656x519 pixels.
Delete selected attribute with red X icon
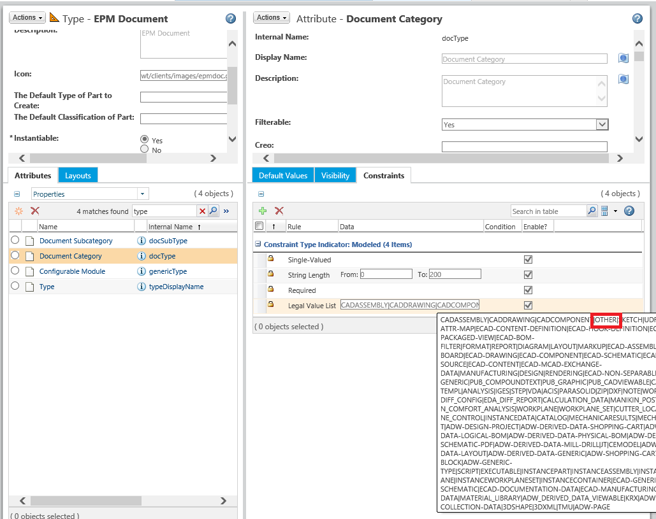[35, 211]
